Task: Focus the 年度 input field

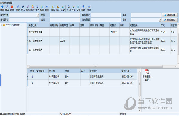Action: [146, 15]
